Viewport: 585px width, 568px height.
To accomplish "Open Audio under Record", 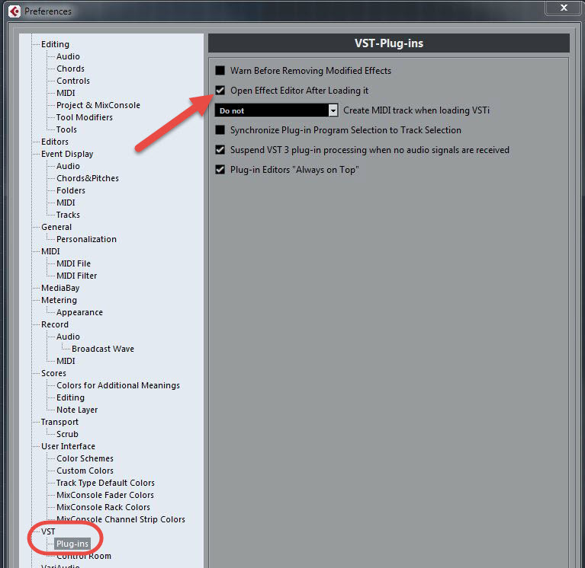I will point(68,337).
